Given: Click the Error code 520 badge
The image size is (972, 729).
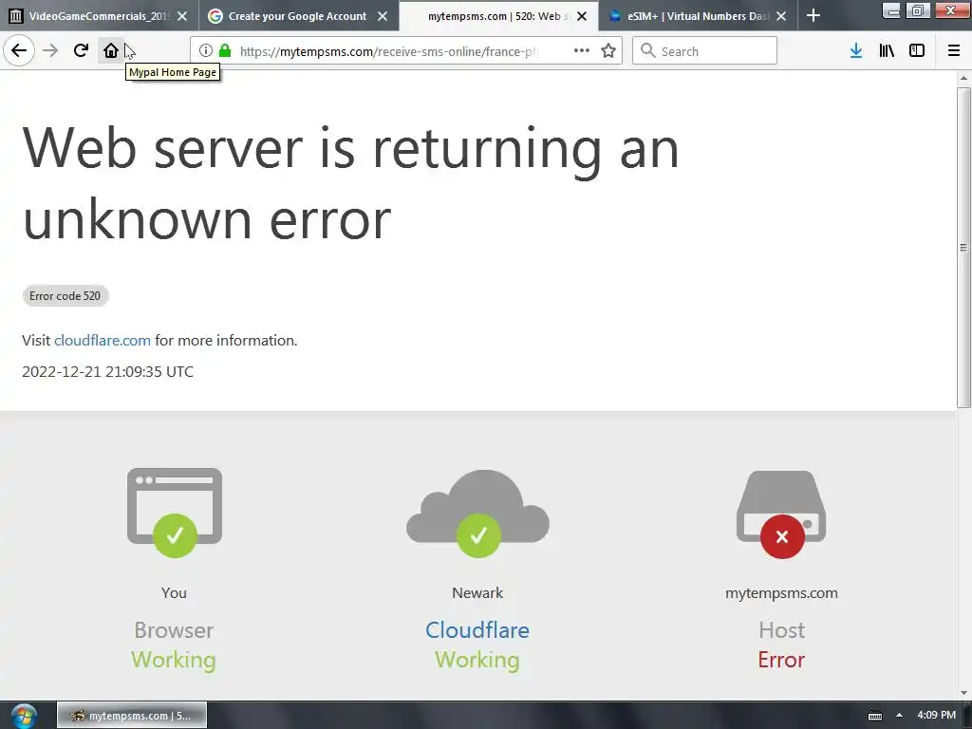Looking at the screenshot, I should pos(65,296).
